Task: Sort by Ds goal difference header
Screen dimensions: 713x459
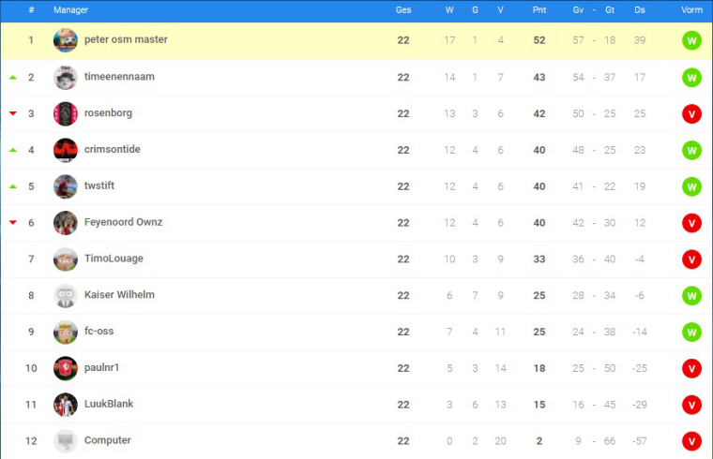Action: (x=639, y=10)
